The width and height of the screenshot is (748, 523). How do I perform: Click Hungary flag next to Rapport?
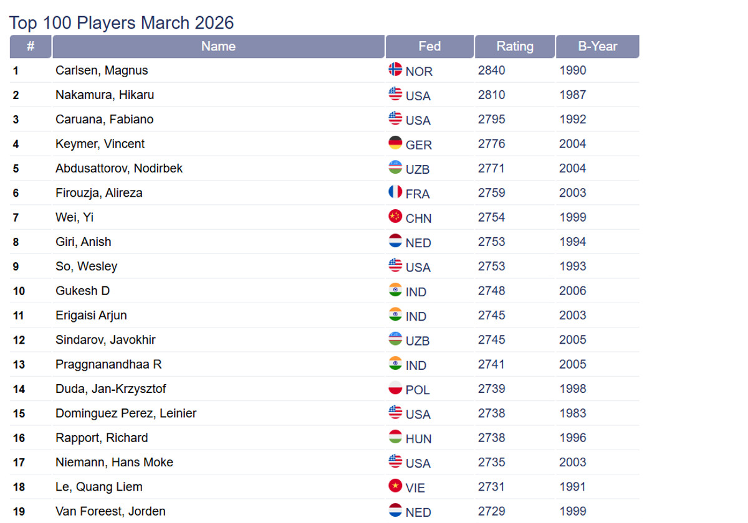point(395,437)
